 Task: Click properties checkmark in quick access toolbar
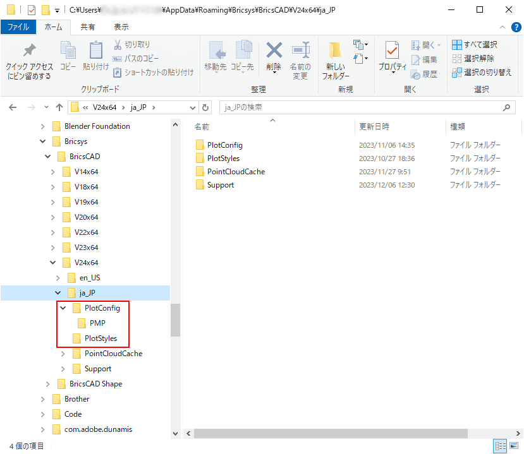click(x=32, y=10)
